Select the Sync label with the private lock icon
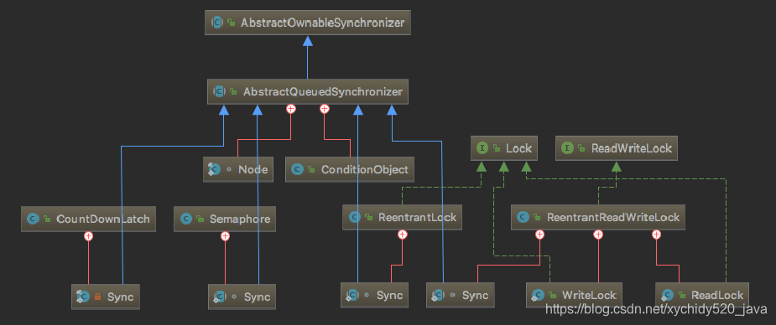This screenshot has height=325, width=776. click(x=120, y=297)
